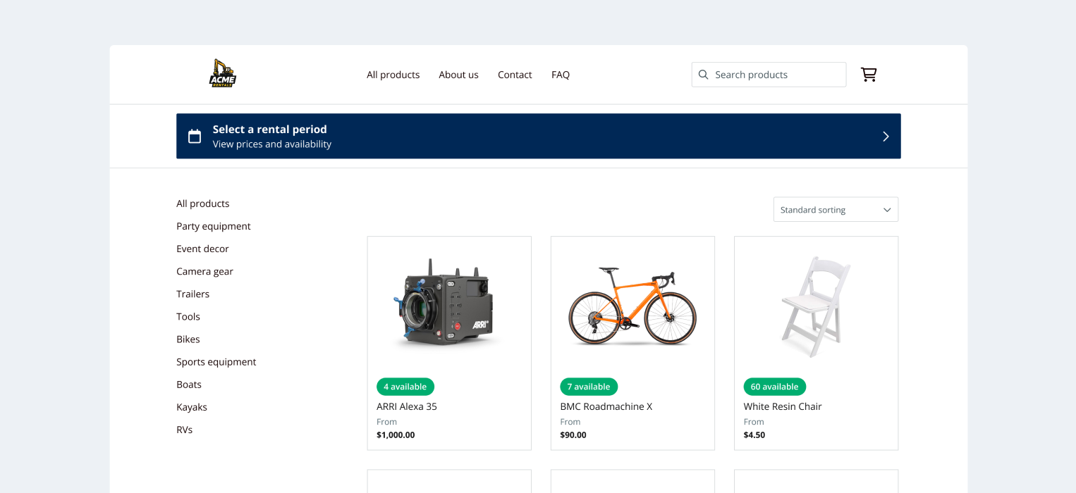Go to About us page
1076x493 pixels.
pyautogui.click(x=458, y=75)
